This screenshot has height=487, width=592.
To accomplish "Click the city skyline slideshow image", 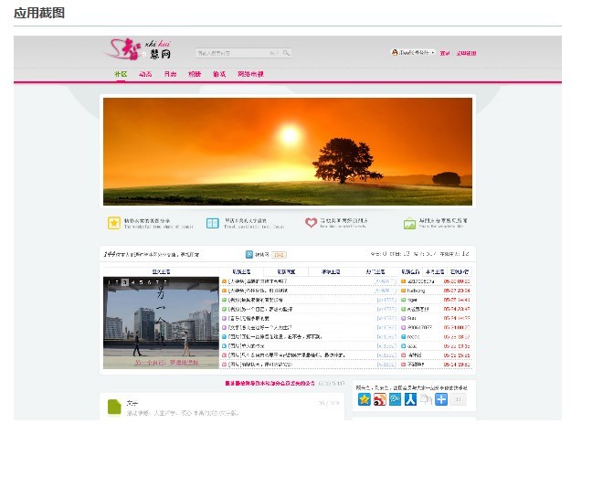I will click(x=161, y=323).
